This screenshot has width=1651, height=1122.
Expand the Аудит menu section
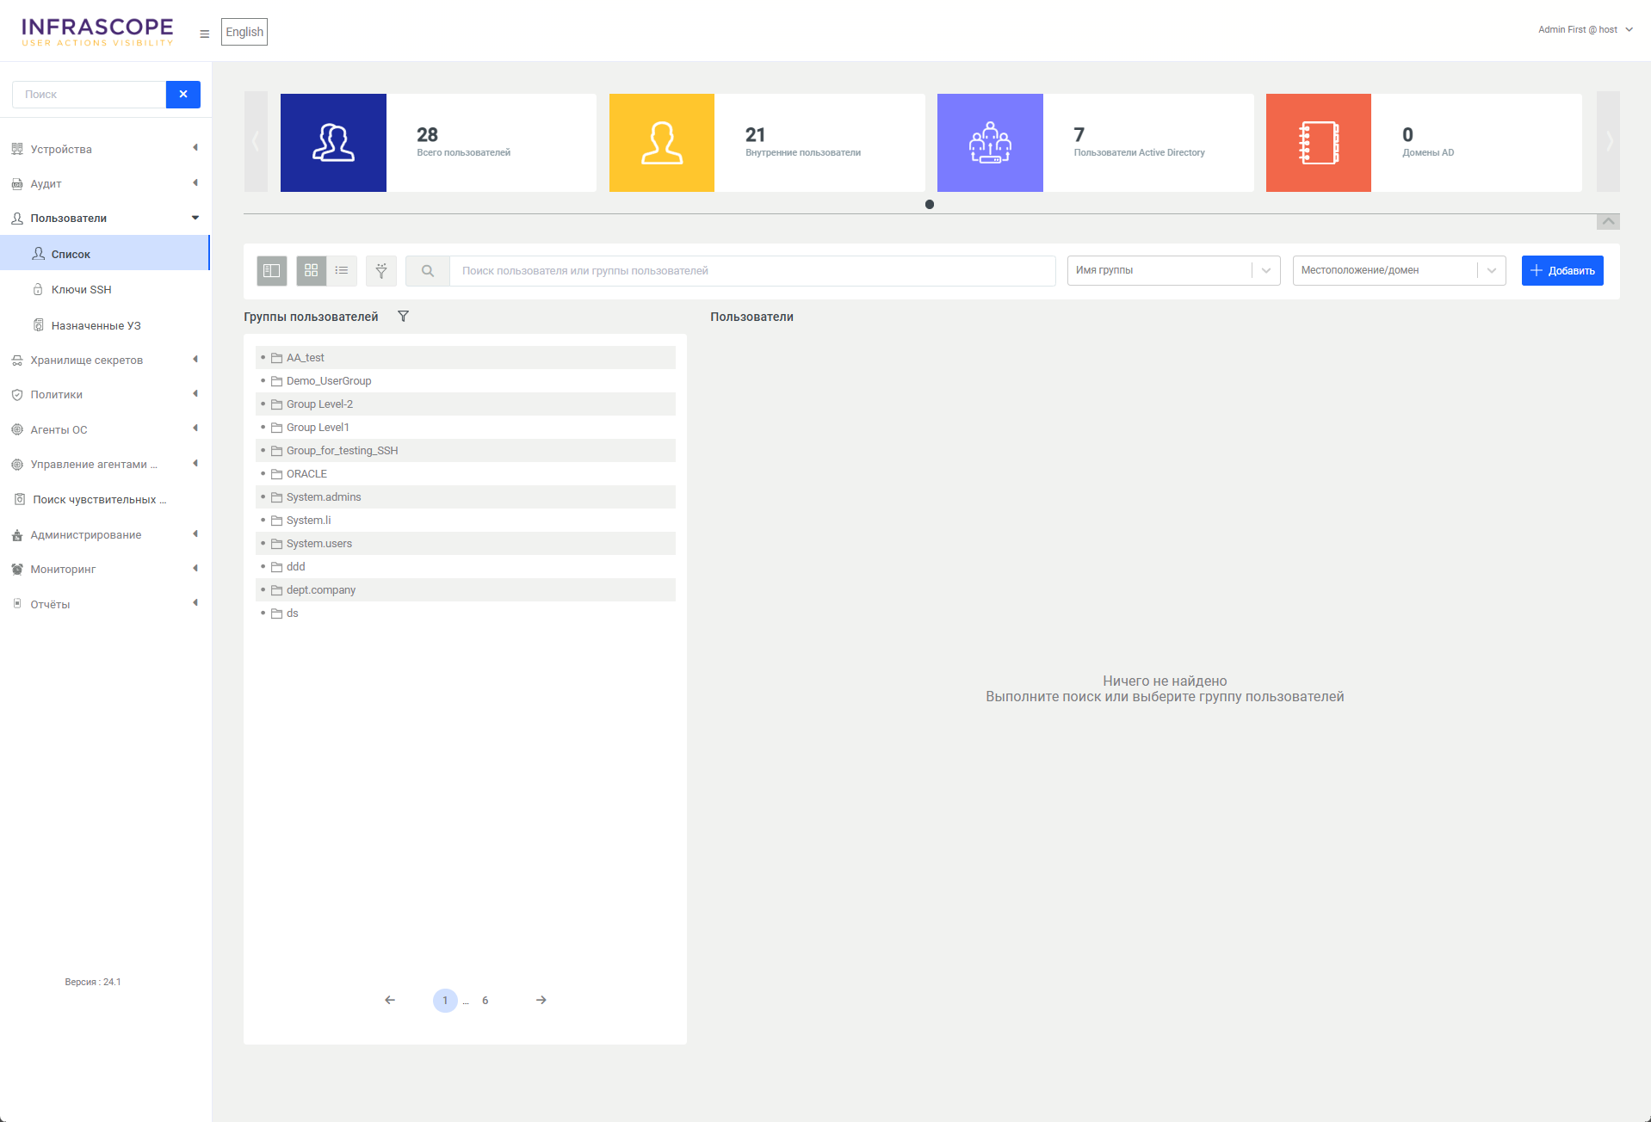tap(105, 183)
